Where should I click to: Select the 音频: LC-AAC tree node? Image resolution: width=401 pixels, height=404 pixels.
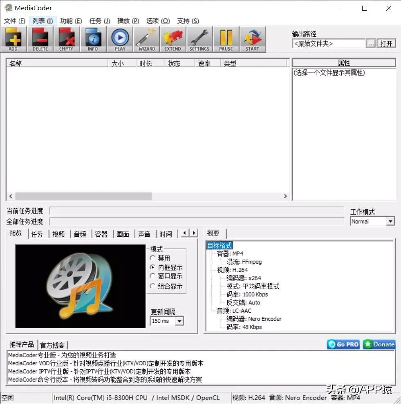(x=234, y=311)
